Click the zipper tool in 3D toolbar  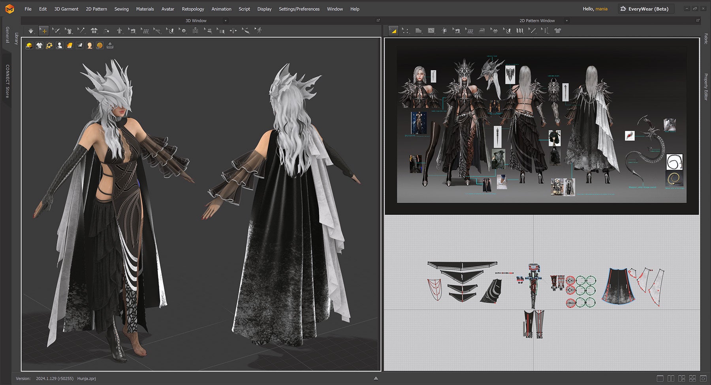pyautogui.click(x=195, y=31)
